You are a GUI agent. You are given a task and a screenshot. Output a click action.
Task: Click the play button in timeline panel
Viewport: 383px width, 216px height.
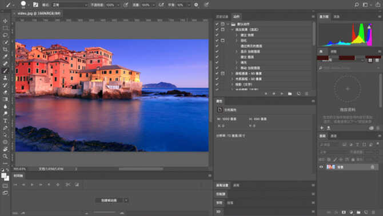(x=32, y=185)
